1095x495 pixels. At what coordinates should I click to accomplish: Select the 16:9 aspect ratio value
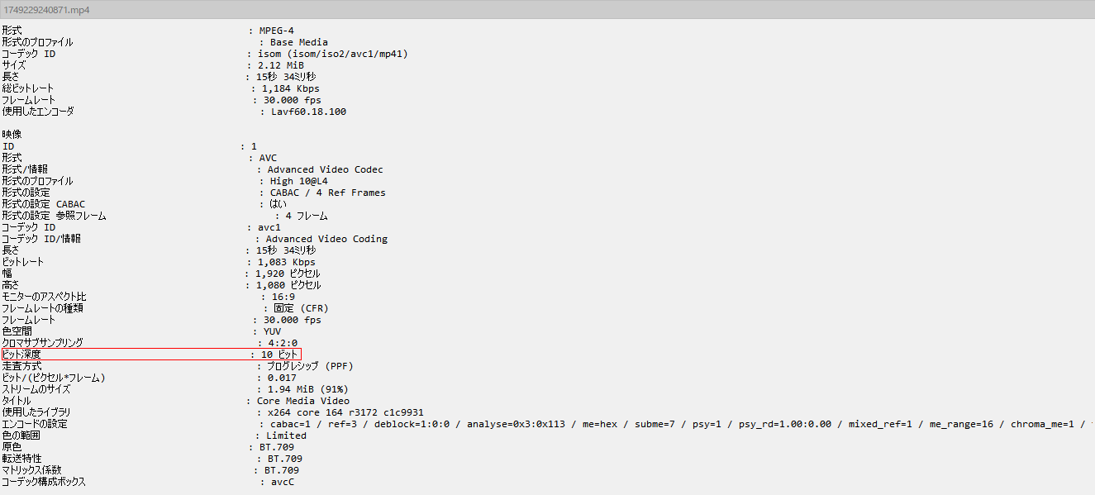pyautogui.click(x=283, y=297)
